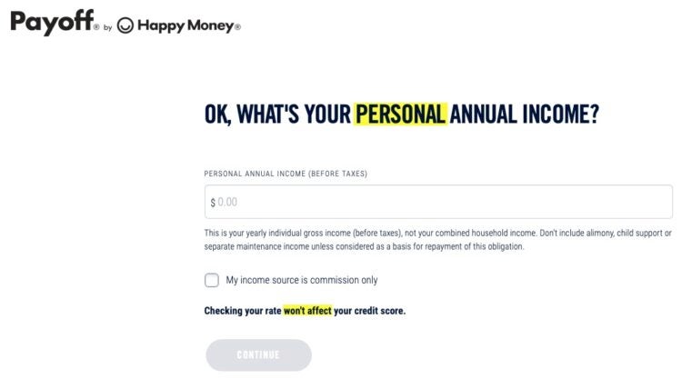Click the highlighted PERSONAL word in the heading

click(x=400, y=115)
